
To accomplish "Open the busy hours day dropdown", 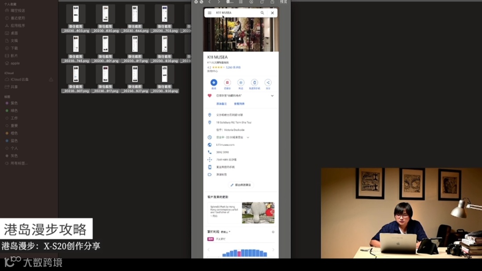I will [x=225, y=232].
